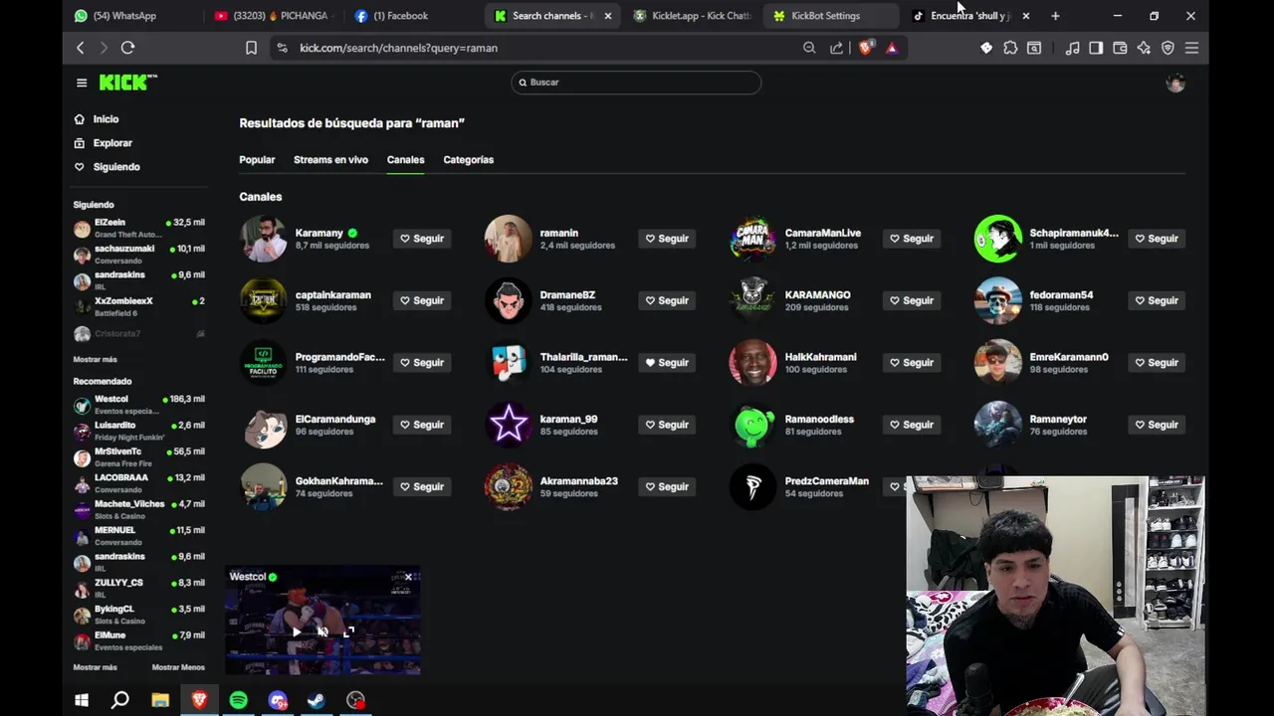The height and width of the screenshot is (716, 1274).
Task: Follow the Schapiramanuk4 channel
Action: (x=1157, y=239)
